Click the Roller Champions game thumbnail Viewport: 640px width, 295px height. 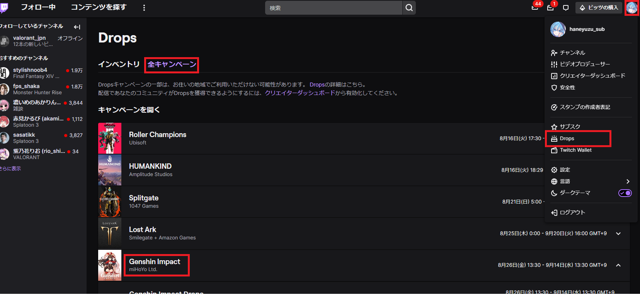tap(110, 139)
